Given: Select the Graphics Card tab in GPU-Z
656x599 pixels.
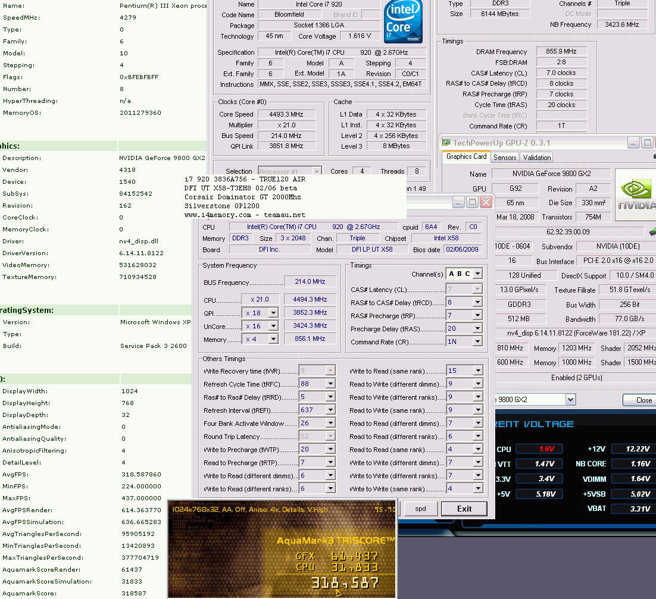Looking at the screenshot, I should tap(467, 156).
